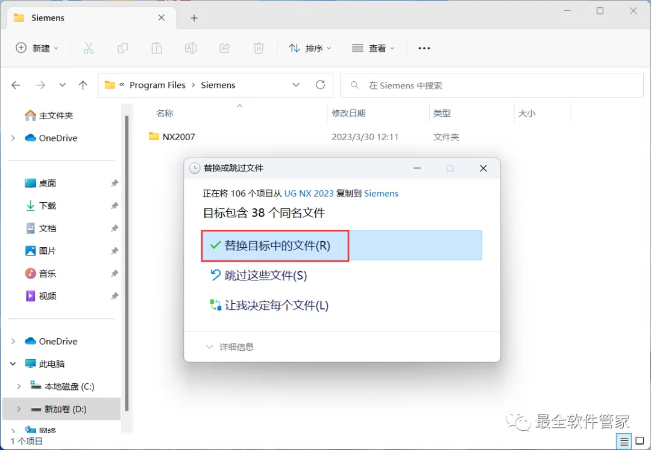Unpin 桌面 using its pin icon
The image size is (651, 450).
(x=115, y=183)
